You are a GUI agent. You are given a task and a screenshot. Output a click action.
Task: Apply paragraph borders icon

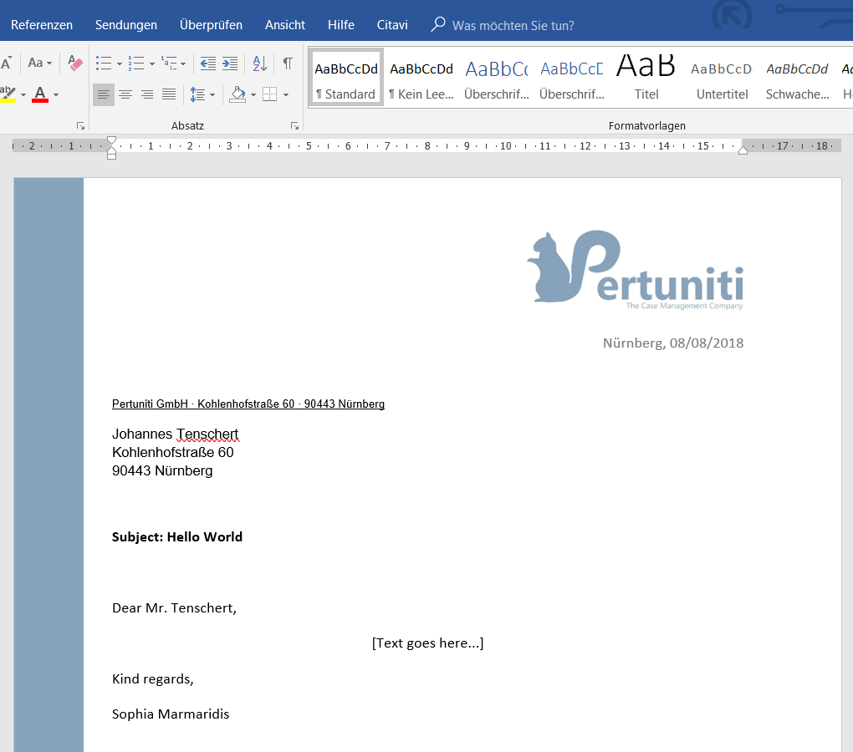270,94
